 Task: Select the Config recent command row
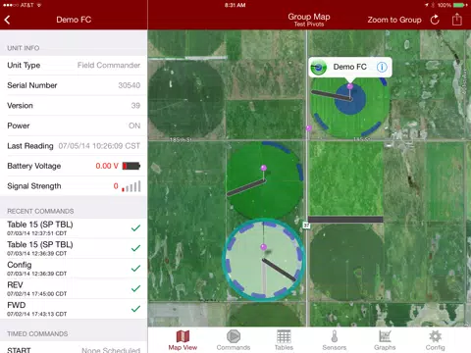pos(74,269)
